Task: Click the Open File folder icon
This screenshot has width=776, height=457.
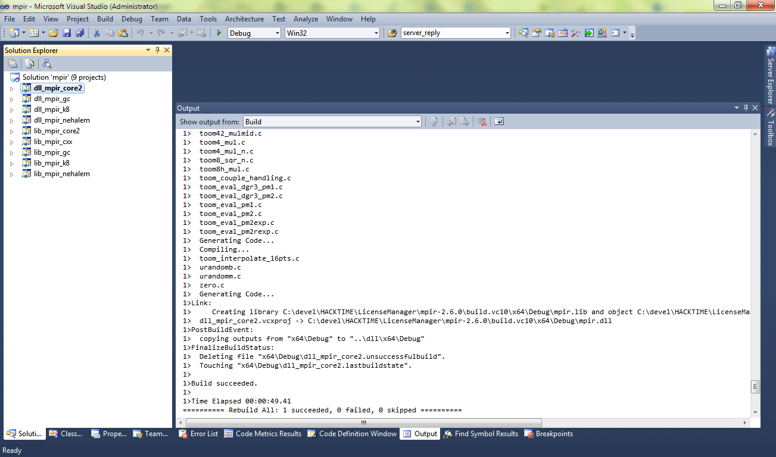Action: [x=54, y=33]
